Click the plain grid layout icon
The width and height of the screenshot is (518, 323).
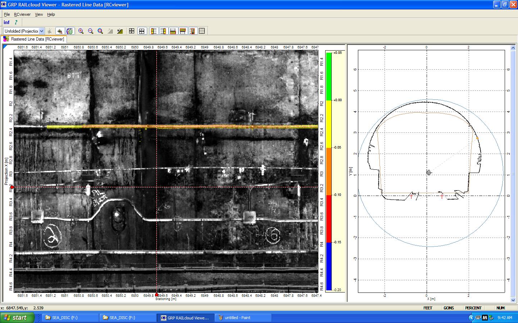click(202, 31)
